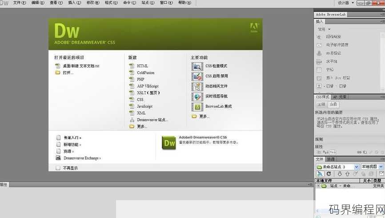Screen dimensions: 385x218
Task: Open the 动态相关文件 feature icon
Action: click(x=197, y=86)
